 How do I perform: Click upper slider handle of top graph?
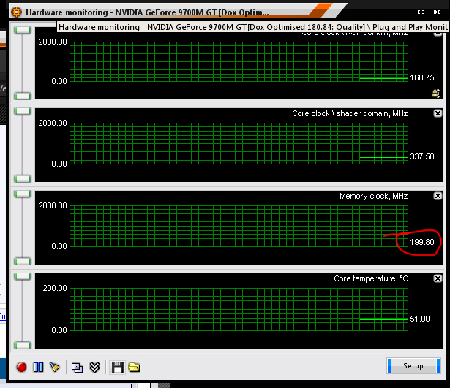(x=23, y=30)
